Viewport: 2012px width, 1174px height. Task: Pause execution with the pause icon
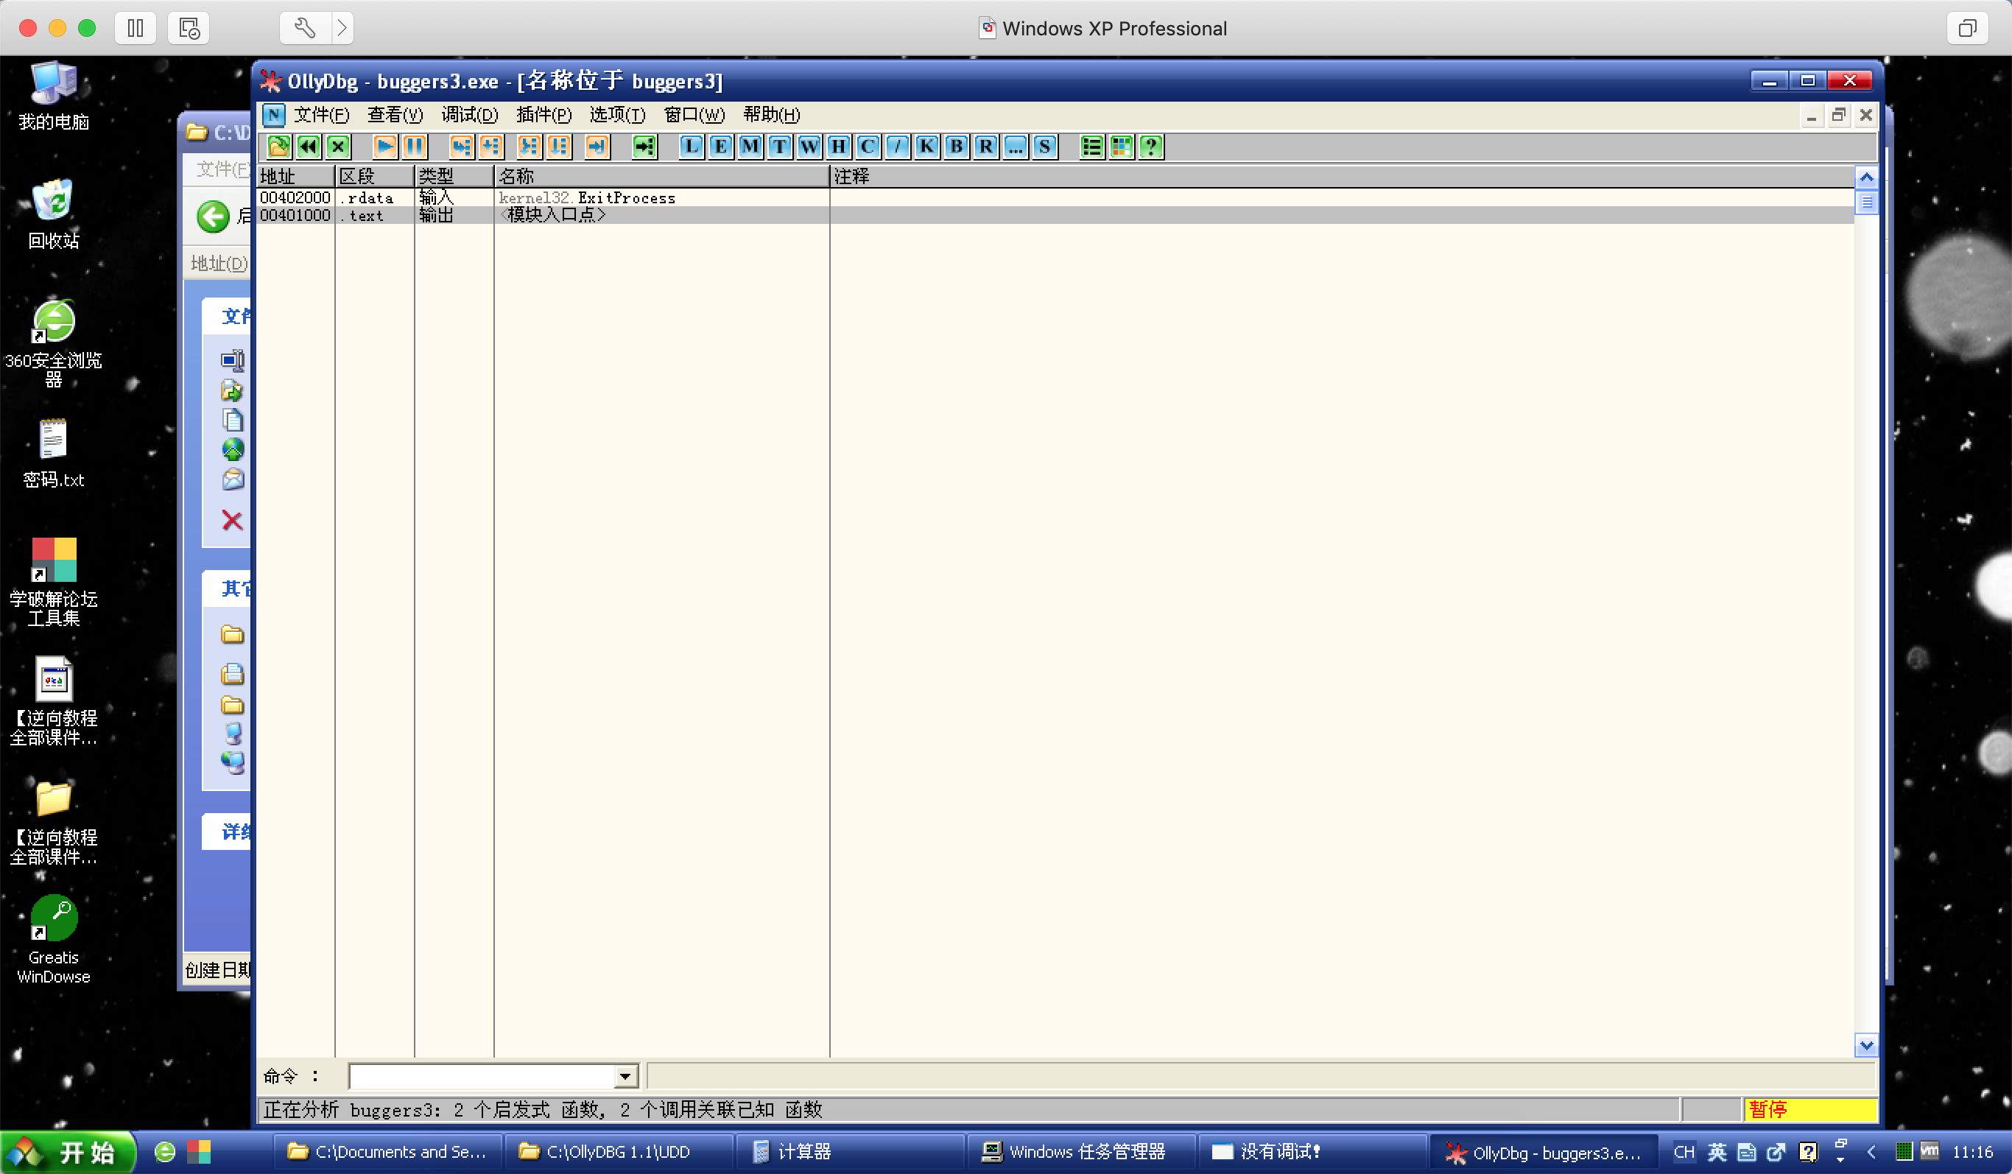pos(415,146)
